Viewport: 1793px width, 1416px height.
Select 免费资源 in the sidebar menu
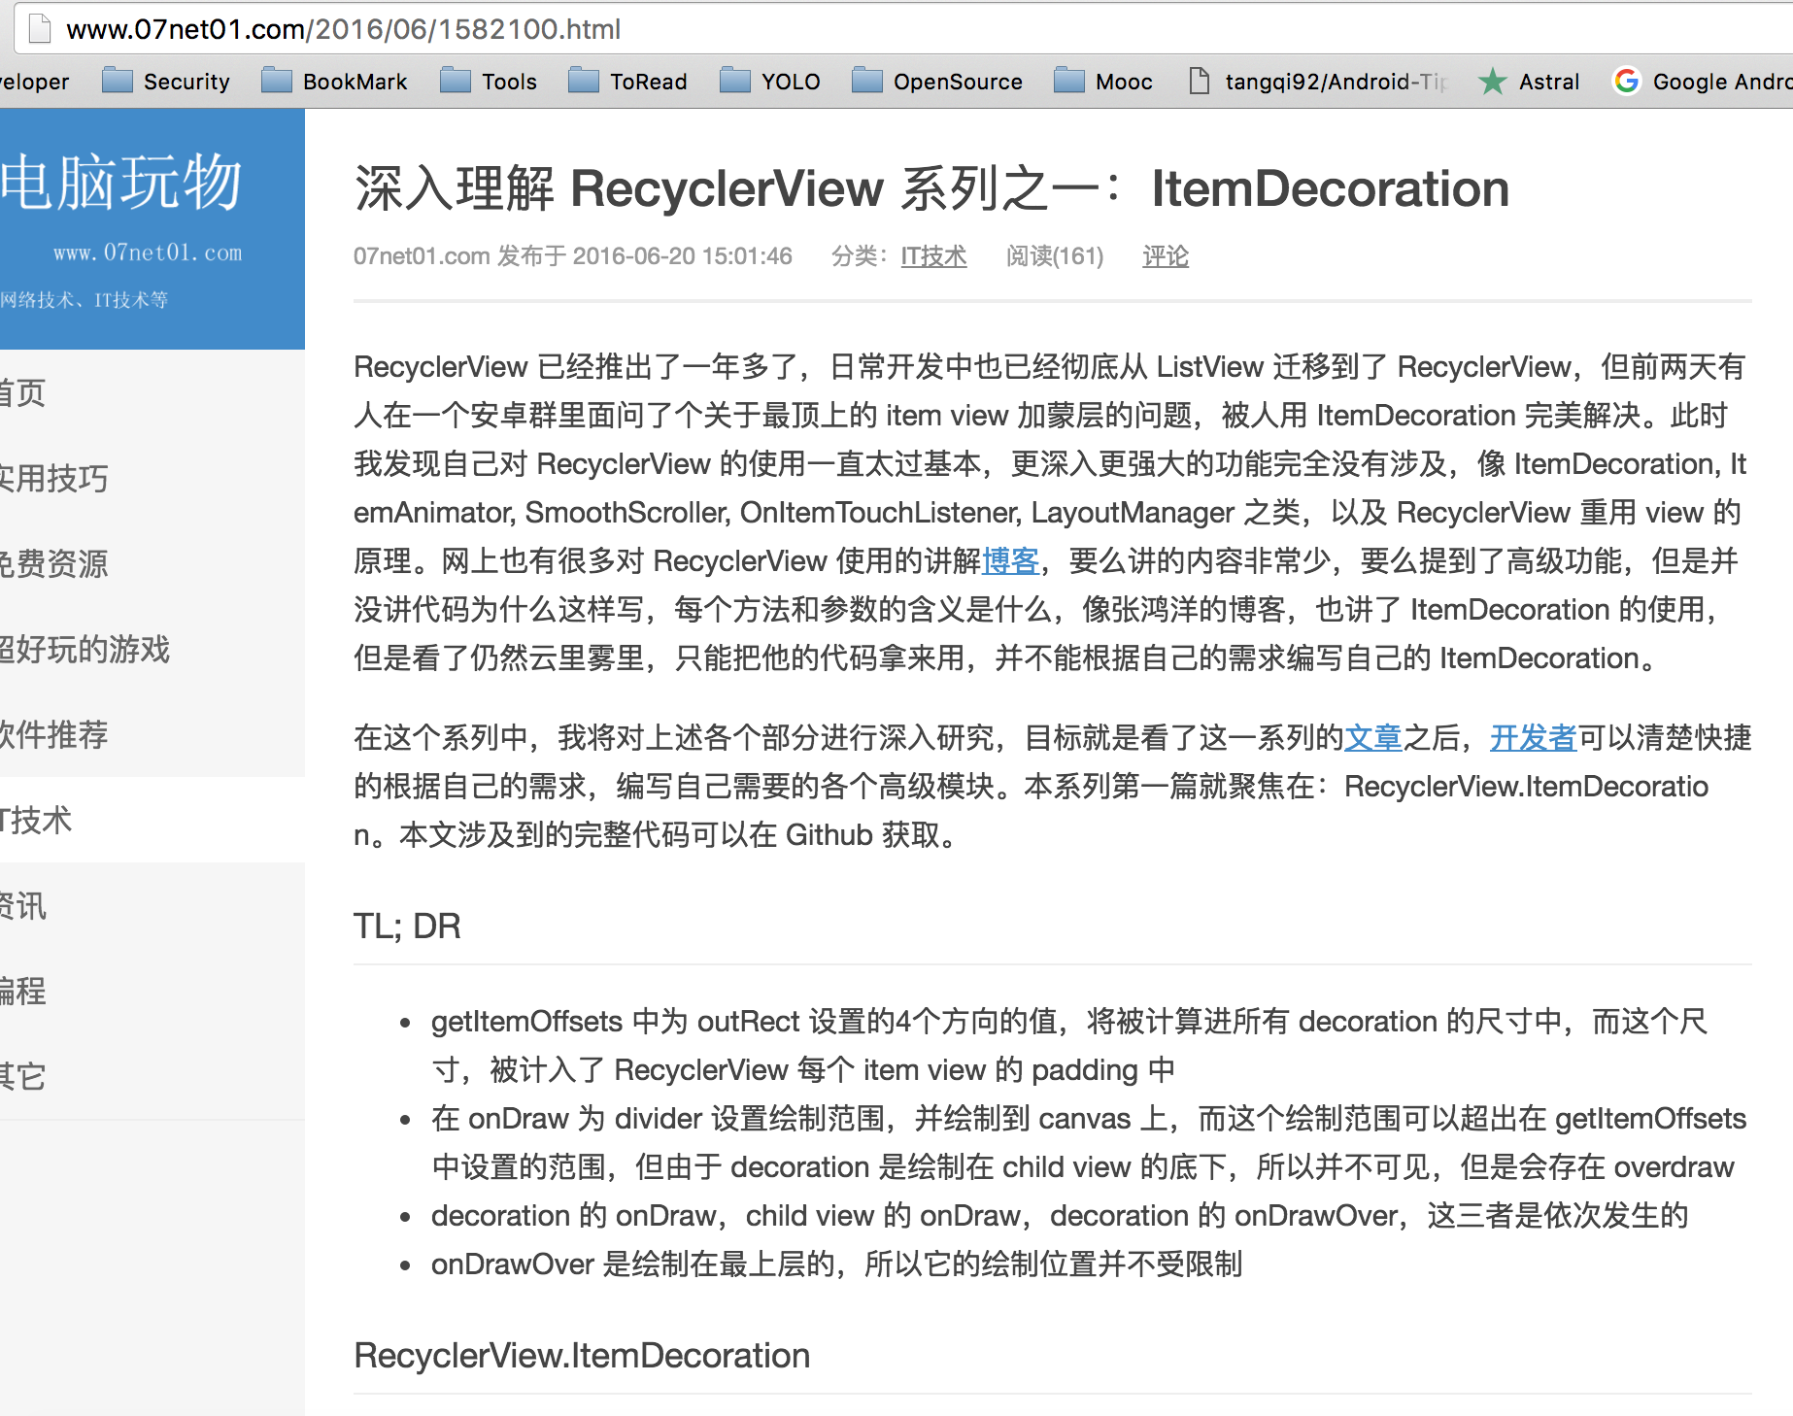coord(54,564)
